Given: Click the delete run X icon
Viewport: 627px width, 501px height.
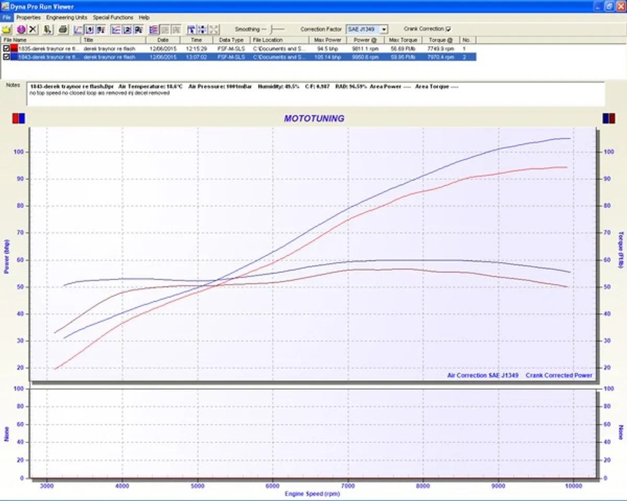Looking at the screenshot, I should point(33,29).
